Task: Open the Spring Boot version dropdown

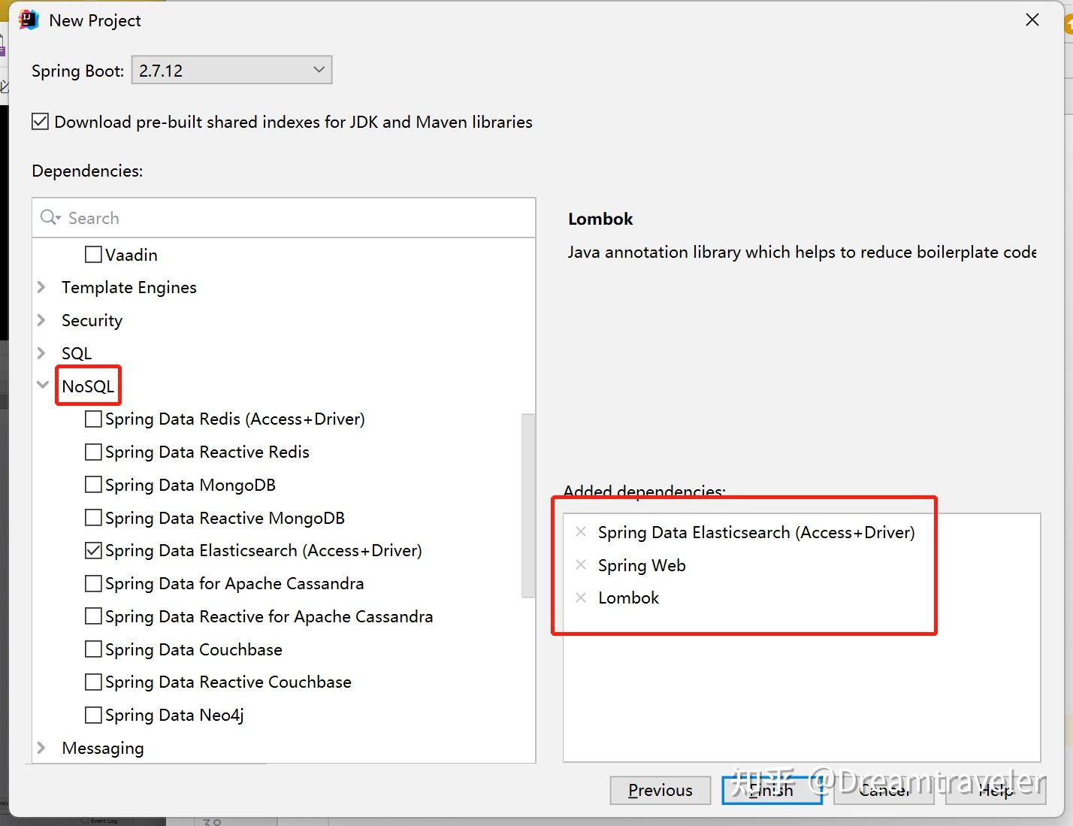Action: coord(231,71)
